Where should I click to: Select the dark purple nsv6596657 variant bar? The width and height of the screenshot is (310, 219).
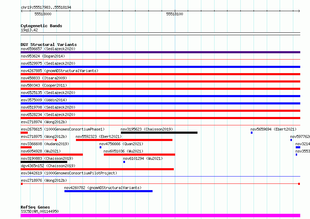[x=160, y=52]
